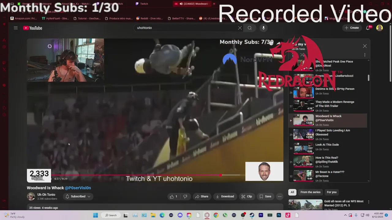This screenshot has height=220, width=392.
Task: Play Mr Beast Is a Hater??? item
Action: click(328, 176)
